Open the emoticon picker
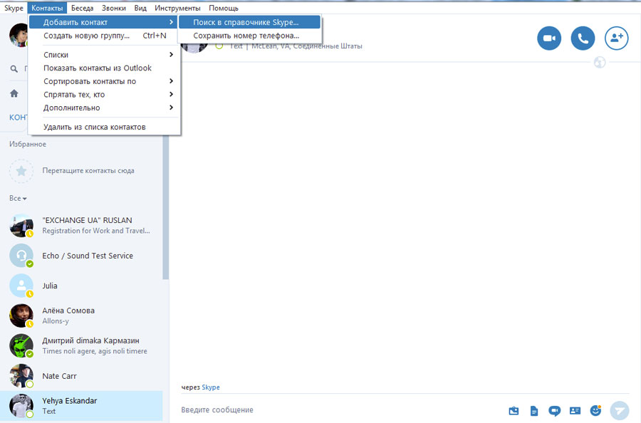The height and width of the screenshot is (423, 641). coord(595,410)
